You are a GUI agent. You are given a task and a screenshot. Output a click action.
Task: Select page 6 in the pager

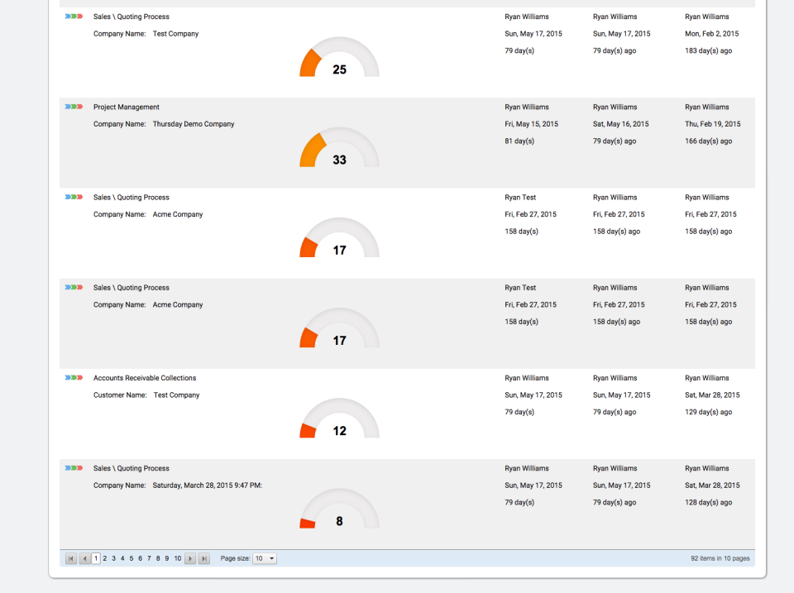click(141, 558)
